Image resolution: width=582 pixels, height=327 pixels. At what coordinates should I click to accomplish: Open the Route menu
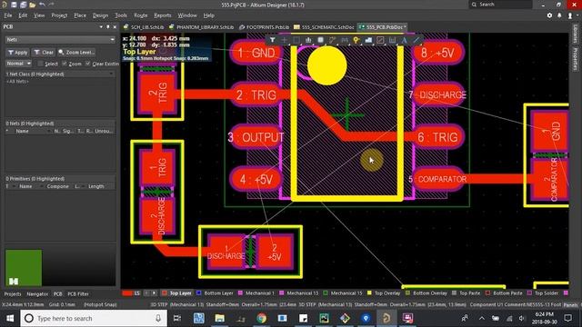[140, 15]
